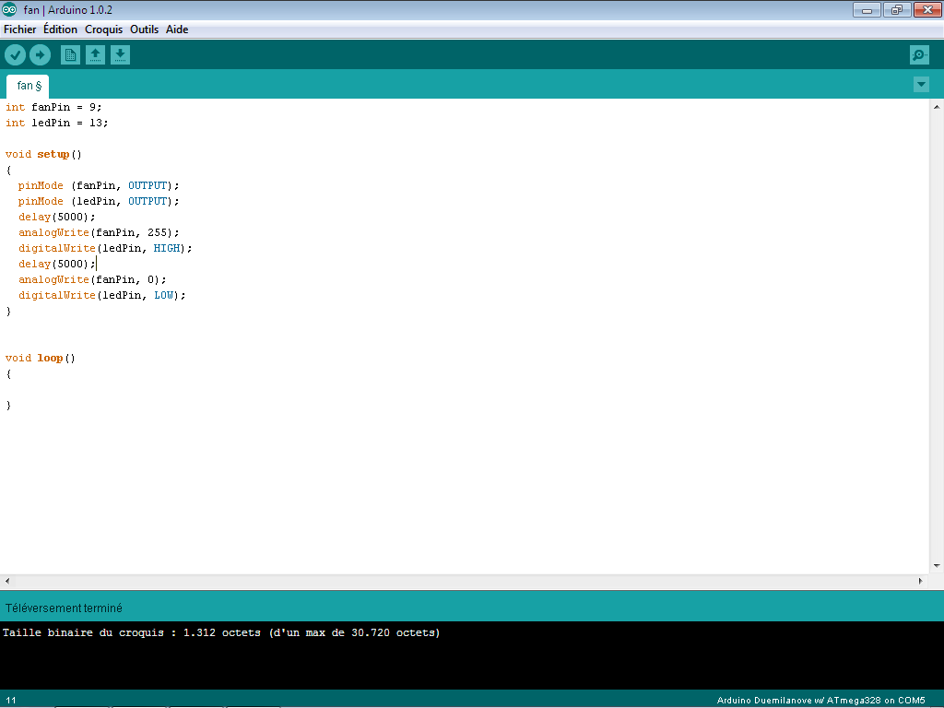This screenshot has width=944, height=708.
Task: Minimize the Arduino window
Action: (x=867, y=9)
